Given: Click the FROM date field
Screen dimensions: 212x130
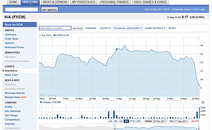Looking at the screenshot, I should click(x=159, y=121).
